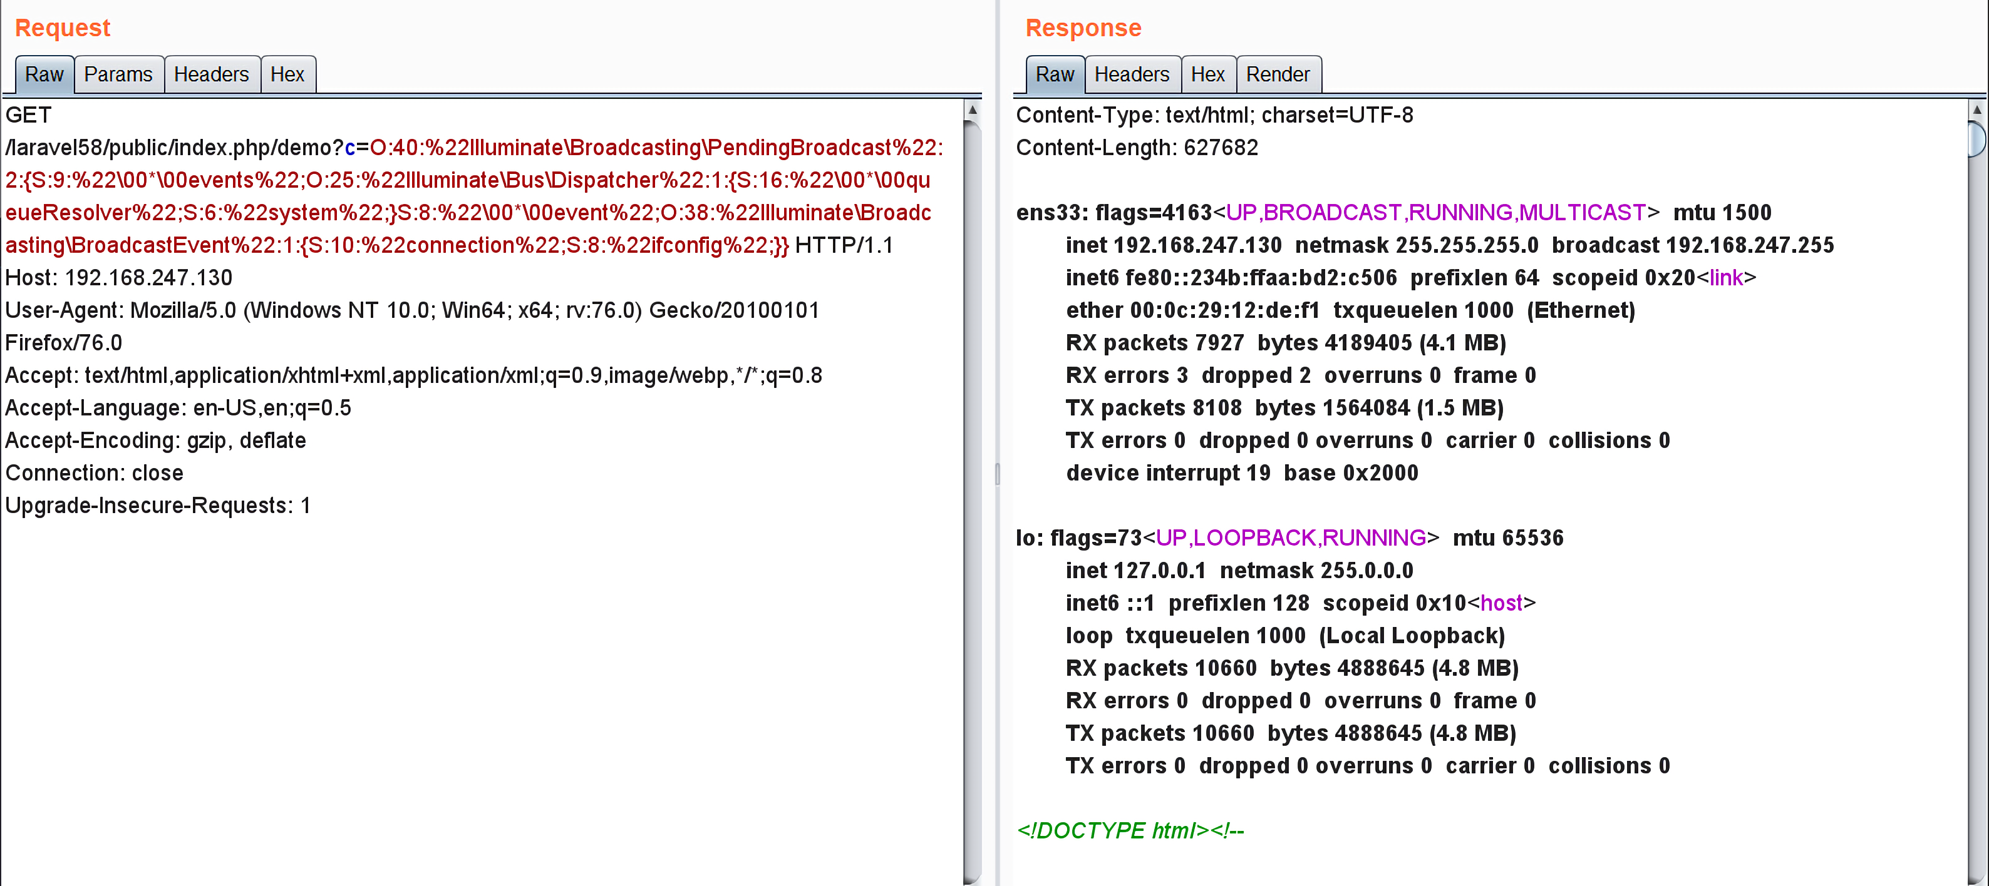Click the Request panel title
The image size is (1989, 886).
coord(63,28)
